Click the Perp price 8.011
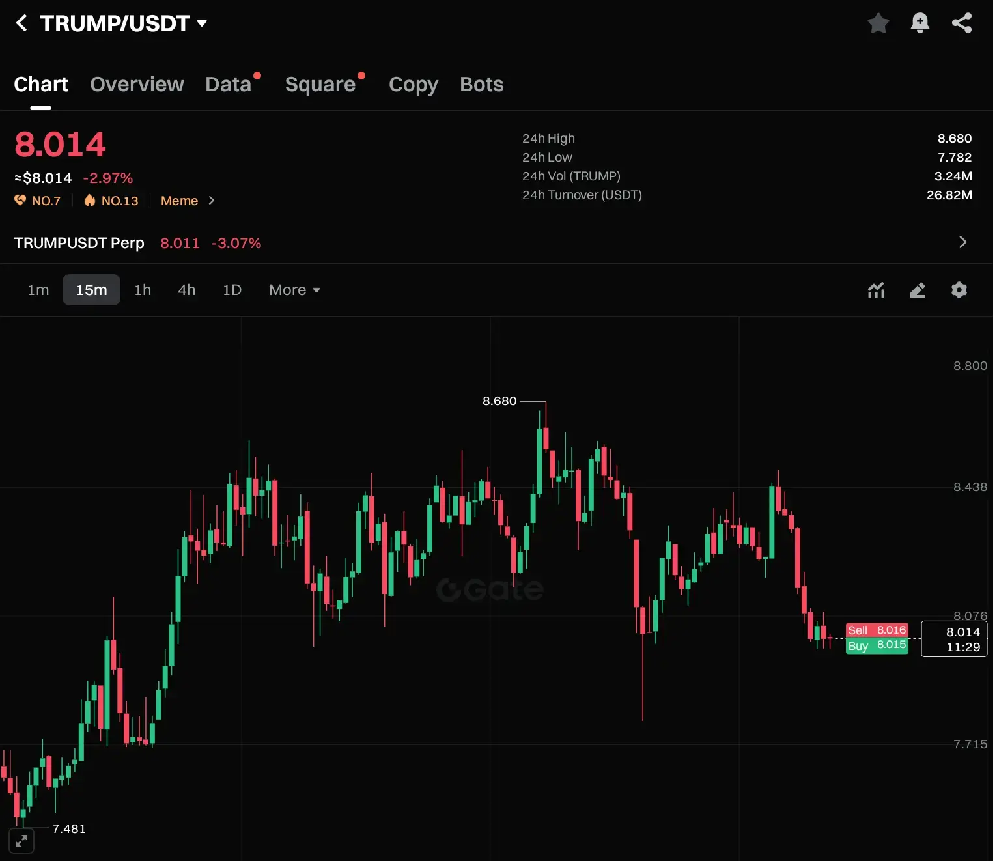The height and width of the screenshot is (861, 997). [180, 243]
